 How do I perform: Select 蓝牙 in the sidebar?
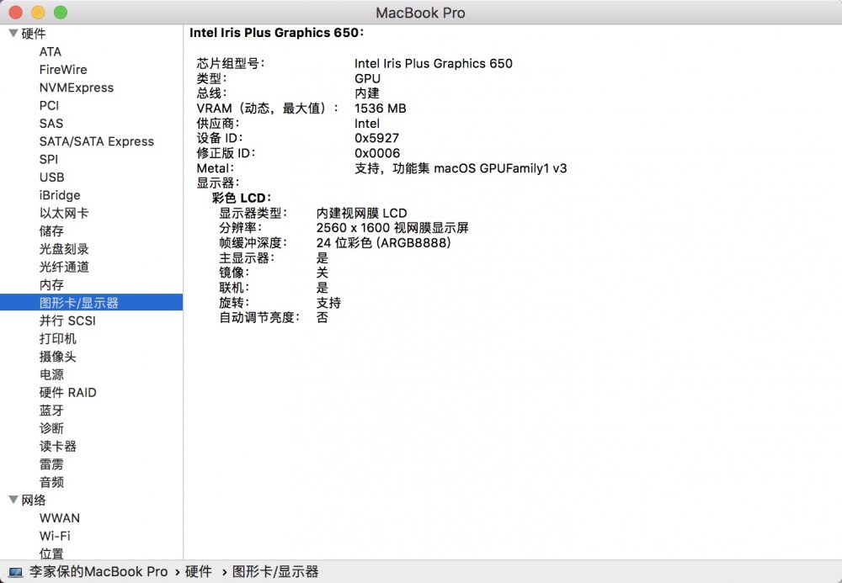pyautogui.click(x=51, y=411)
